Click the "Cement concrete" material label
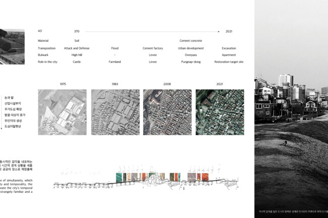 [x=190, y=40]
